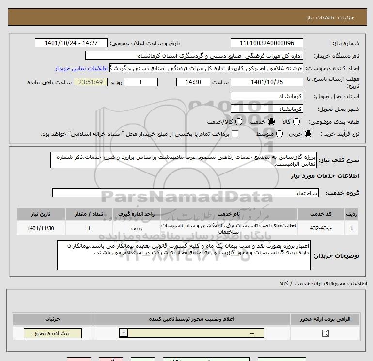Click the نام خدمت column header
Screen dimensions: 373x361
[x=229, y=214]
